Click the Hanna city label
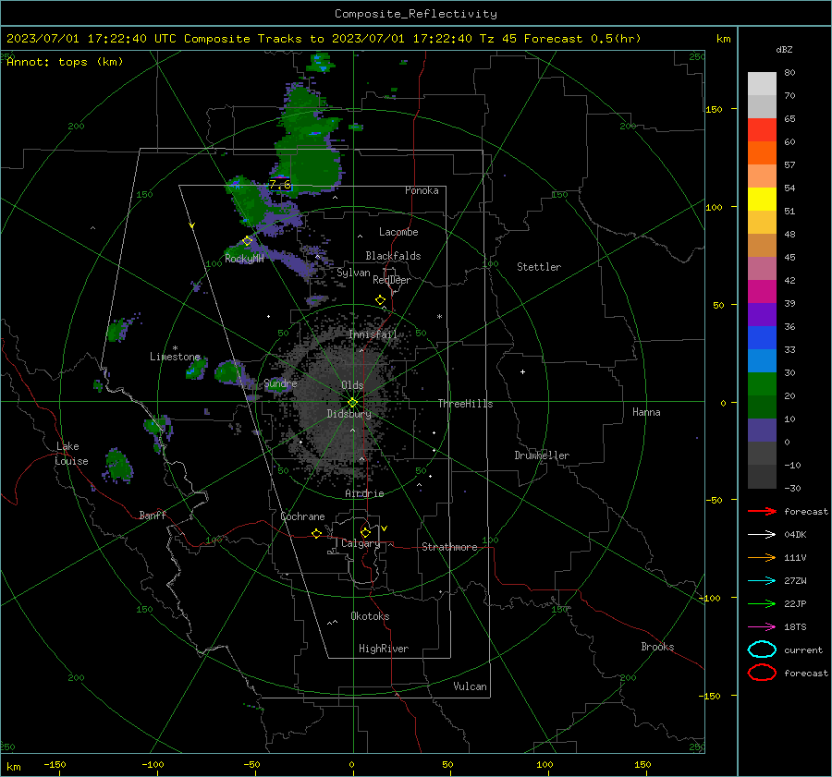This screenshot has height=777, width=832. coord(646,412)
